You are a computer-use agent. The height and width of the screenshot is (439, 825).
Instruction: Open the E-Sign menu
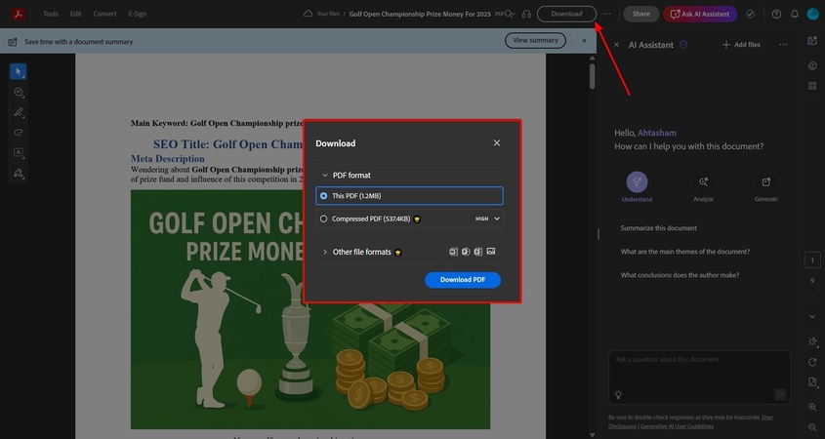tap(138, 15)
